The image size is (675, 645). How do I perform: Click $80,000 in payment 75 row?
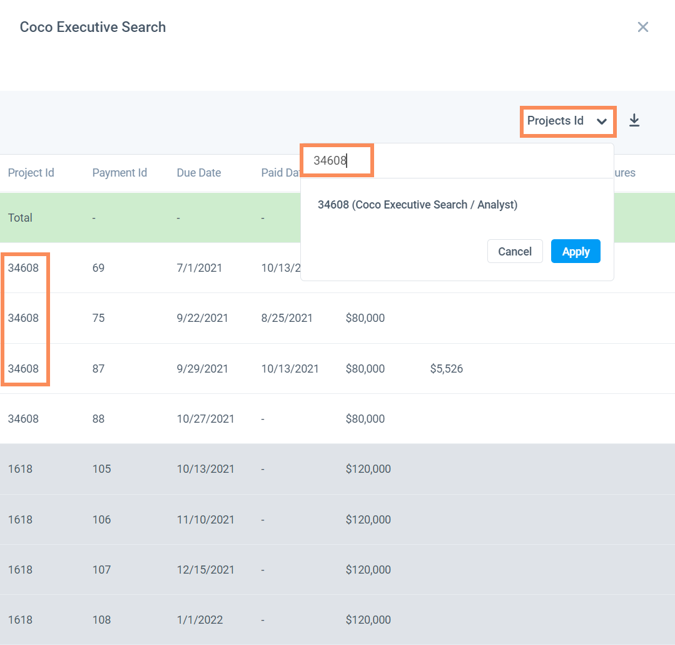365,318
